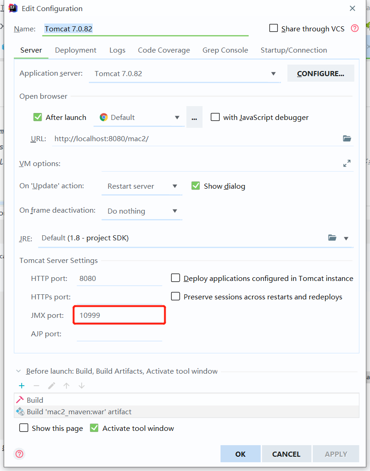This screenshot has height=471, width=370.
Task: Uncheck the After launch checkbox
Action: [x=37, y=117]
